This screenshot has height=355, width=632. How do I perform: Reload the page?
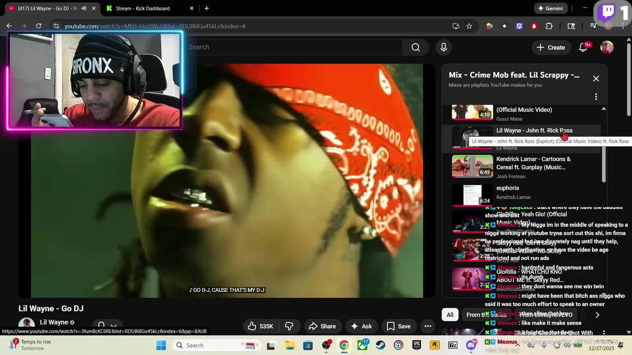click(x=39, y=26)
